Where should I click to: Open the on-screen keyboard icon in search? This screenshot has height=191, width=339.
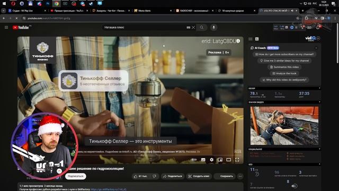point(189,27)
